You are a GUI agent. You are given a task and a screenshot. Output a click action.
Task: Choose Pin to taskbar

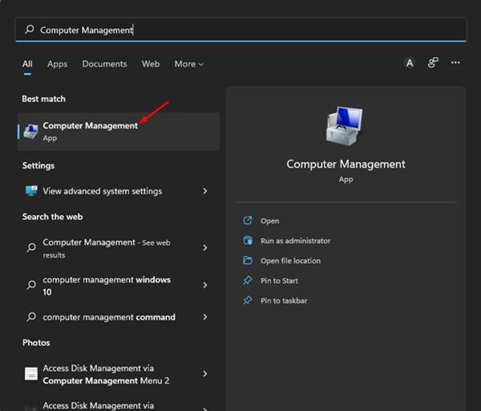click(284, 301)
